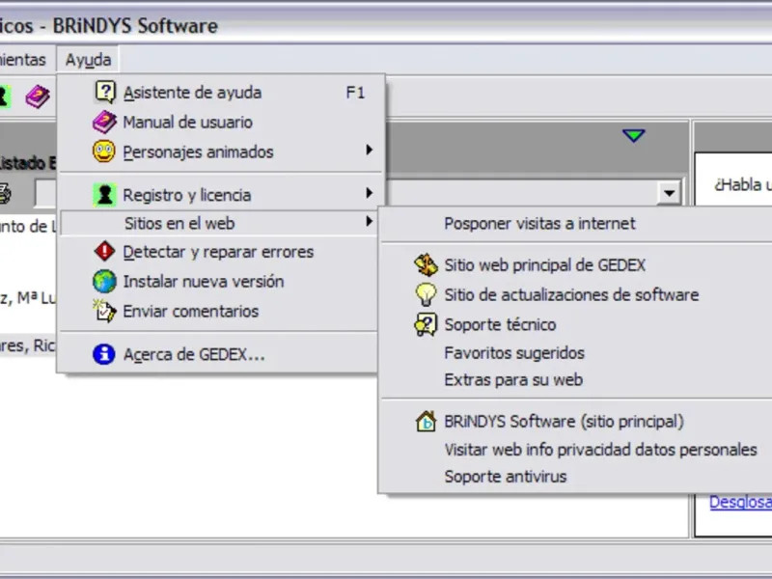772x579 pixels.
Task: Open Sitio web principal de GEDEX
Action: tap(576, 264)
